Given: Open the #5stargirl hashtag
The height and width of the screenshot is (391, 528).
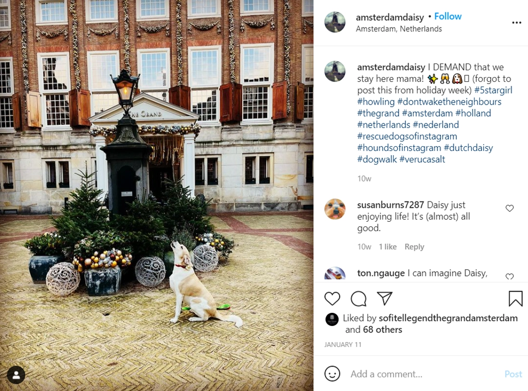Looking at the screenshot, I should pyautogui.click(x=493, y=90).
